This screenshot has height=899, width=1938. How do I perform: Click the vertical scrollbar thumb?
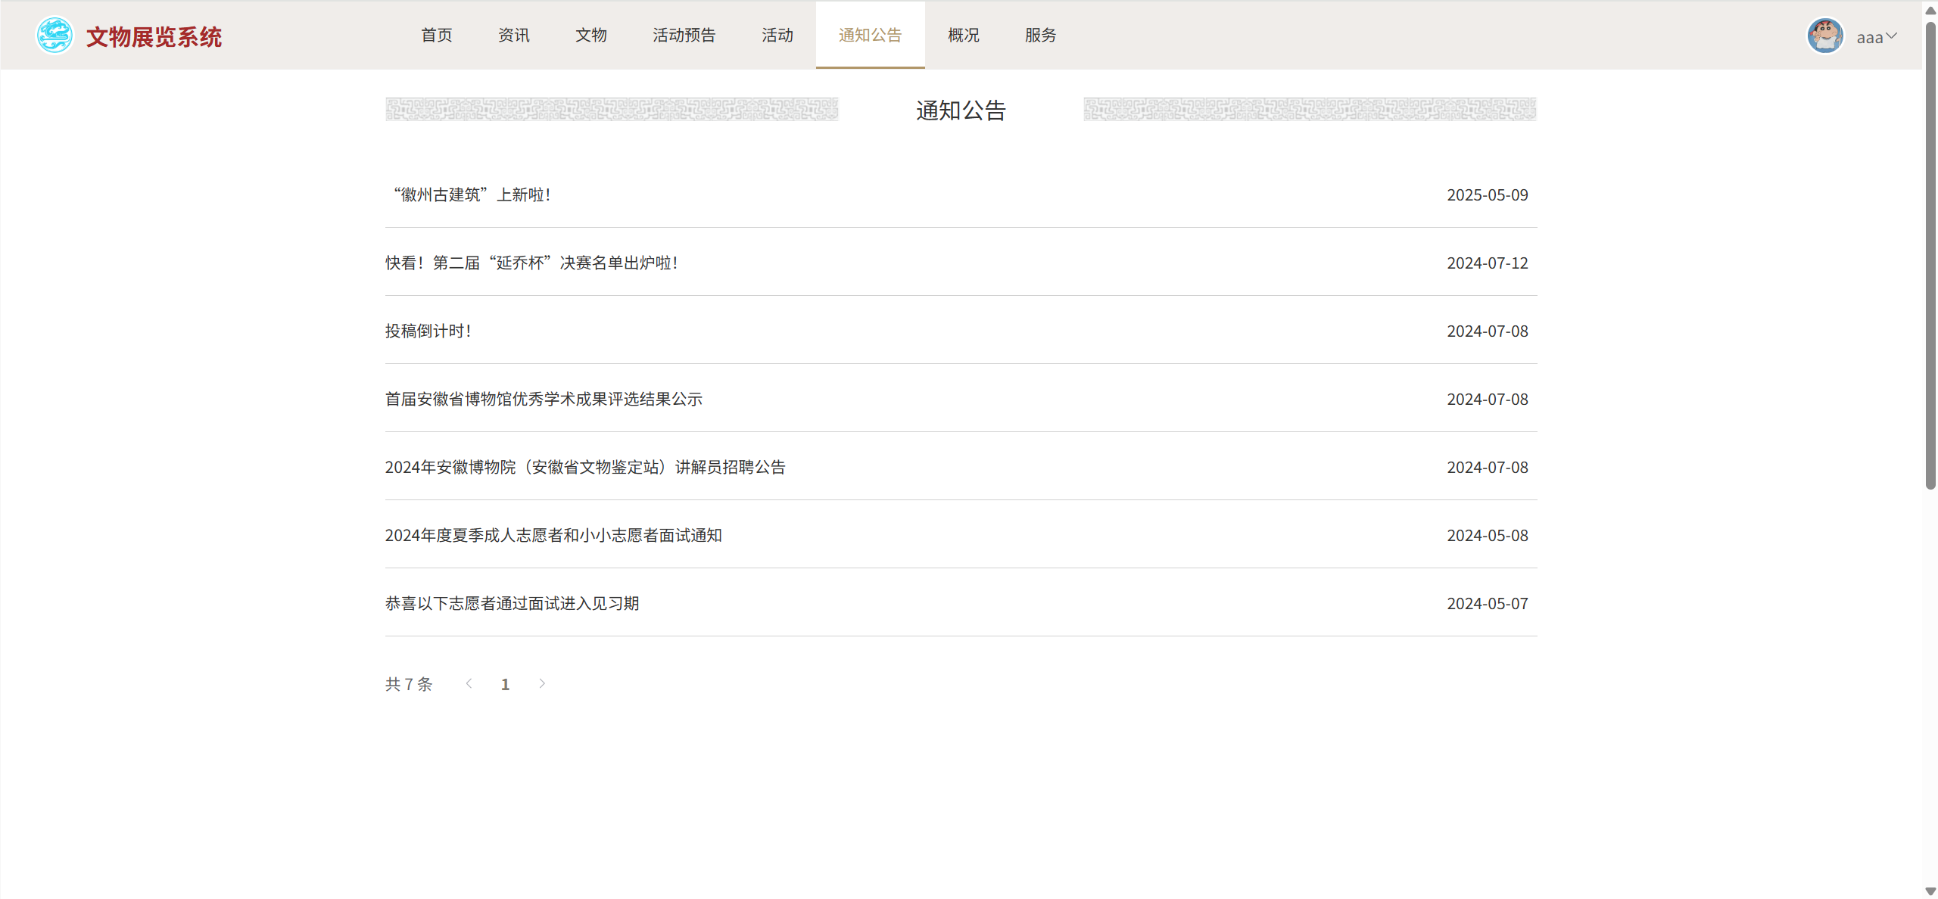click(1930, 257)
